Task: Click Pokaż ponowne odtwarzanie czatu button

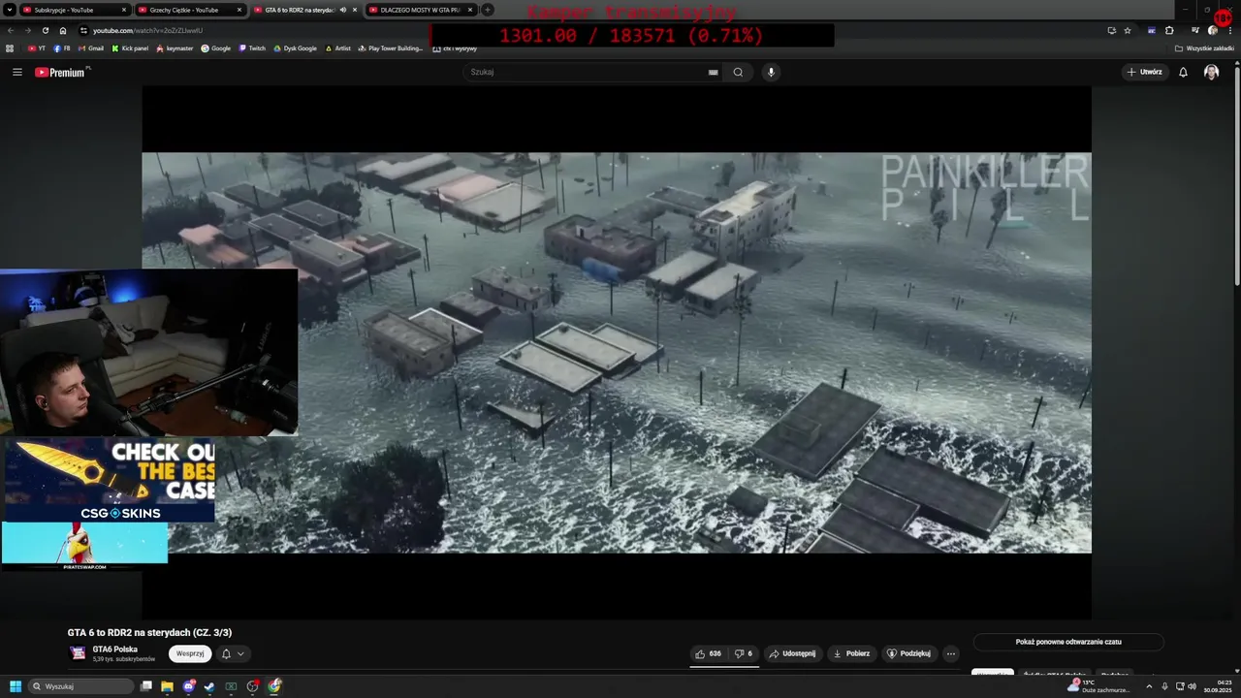Action: coord(1068,642)
